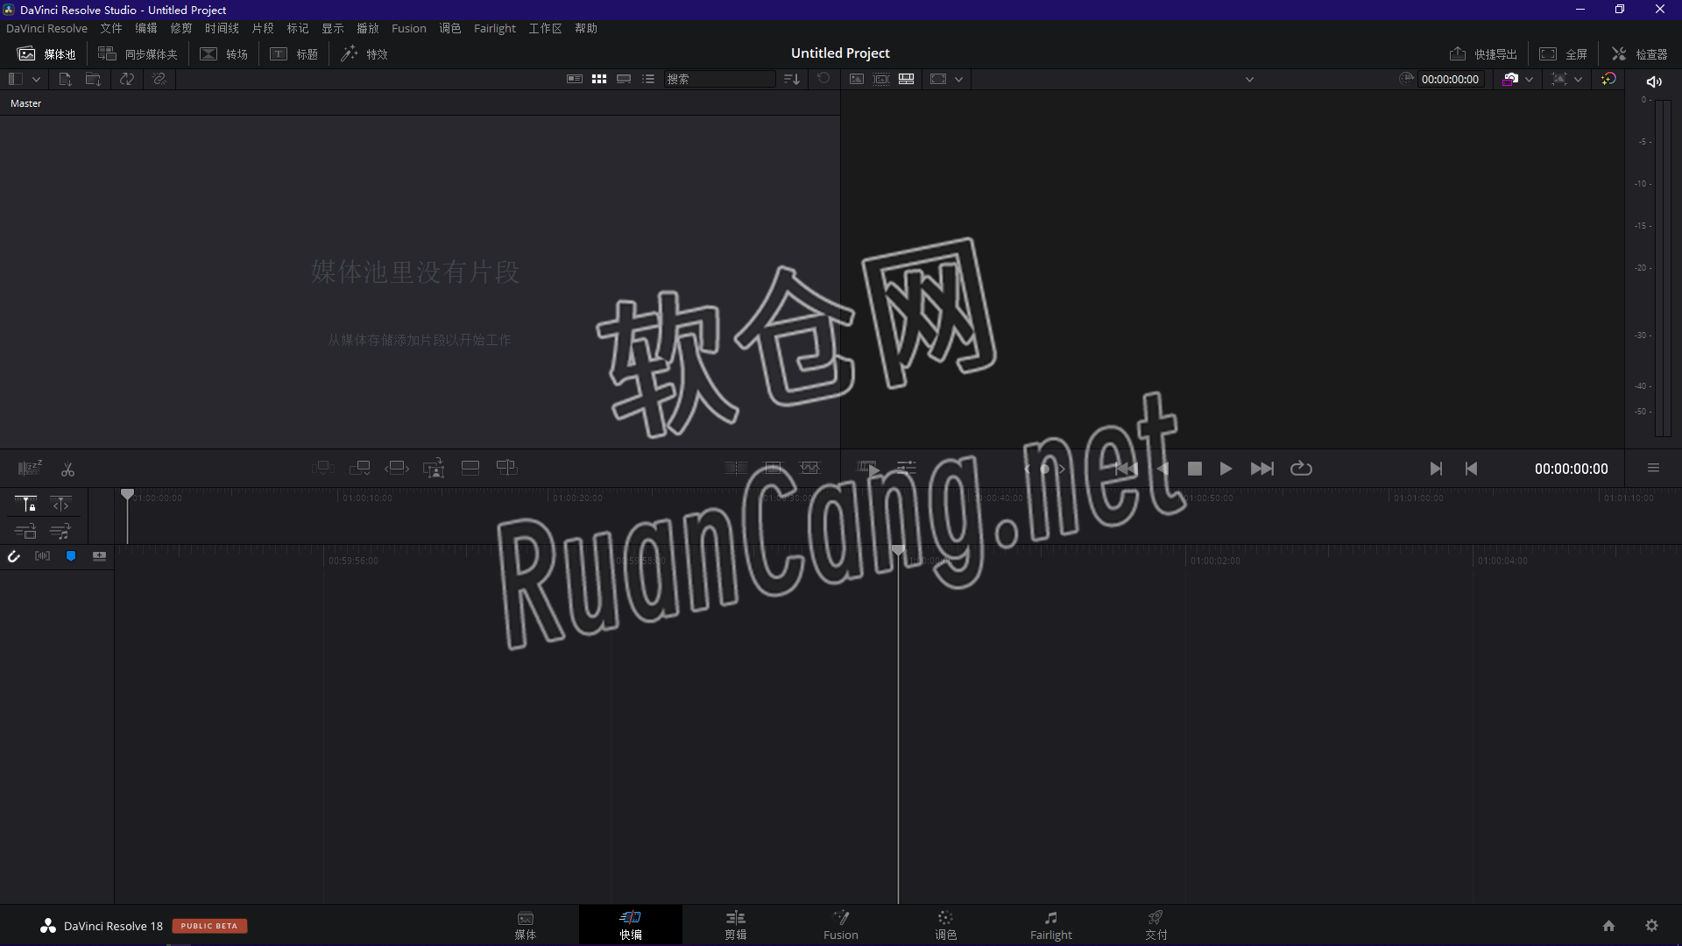The width and height of the screenshot is (1682, 946).
Task: Click the boring detector icon
Action: pyautogui.click(x=30, y=468)
